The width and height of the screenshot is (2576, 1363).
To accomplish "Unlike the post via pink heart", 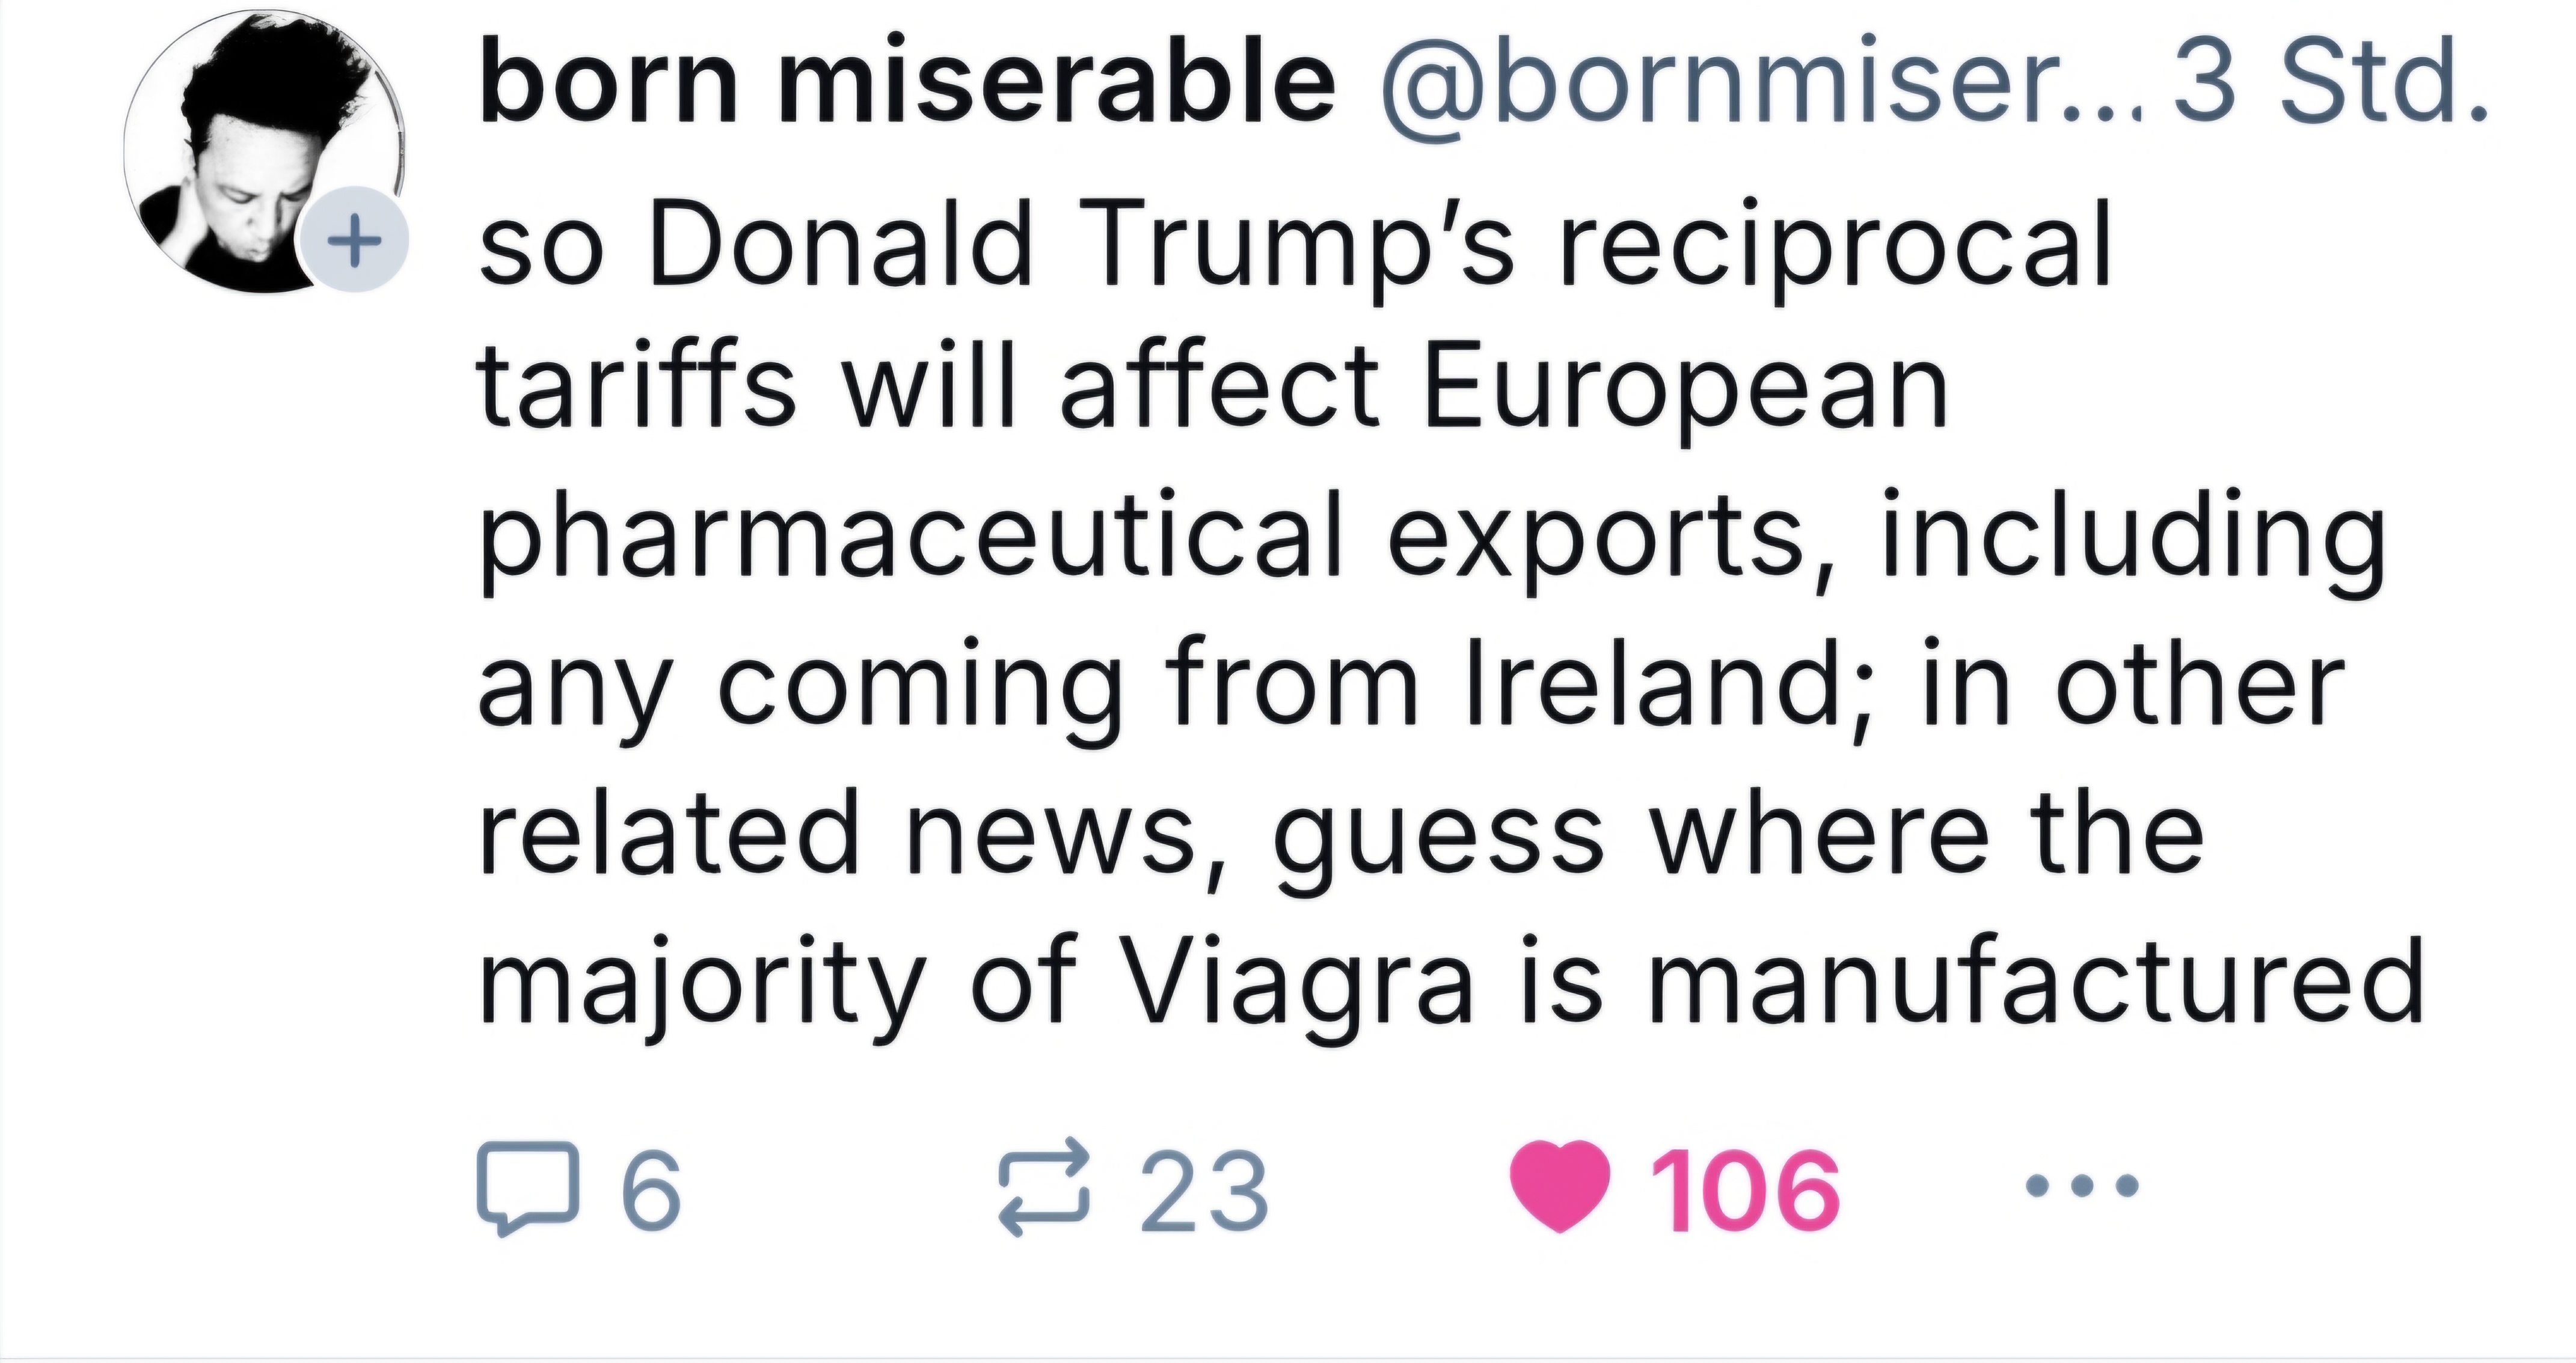I will coord(1560,1187).
